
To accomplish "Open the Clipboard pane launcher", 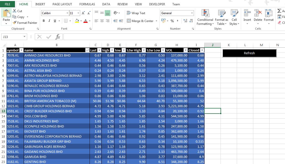I will pyautogui.click(x=38, y=29).
